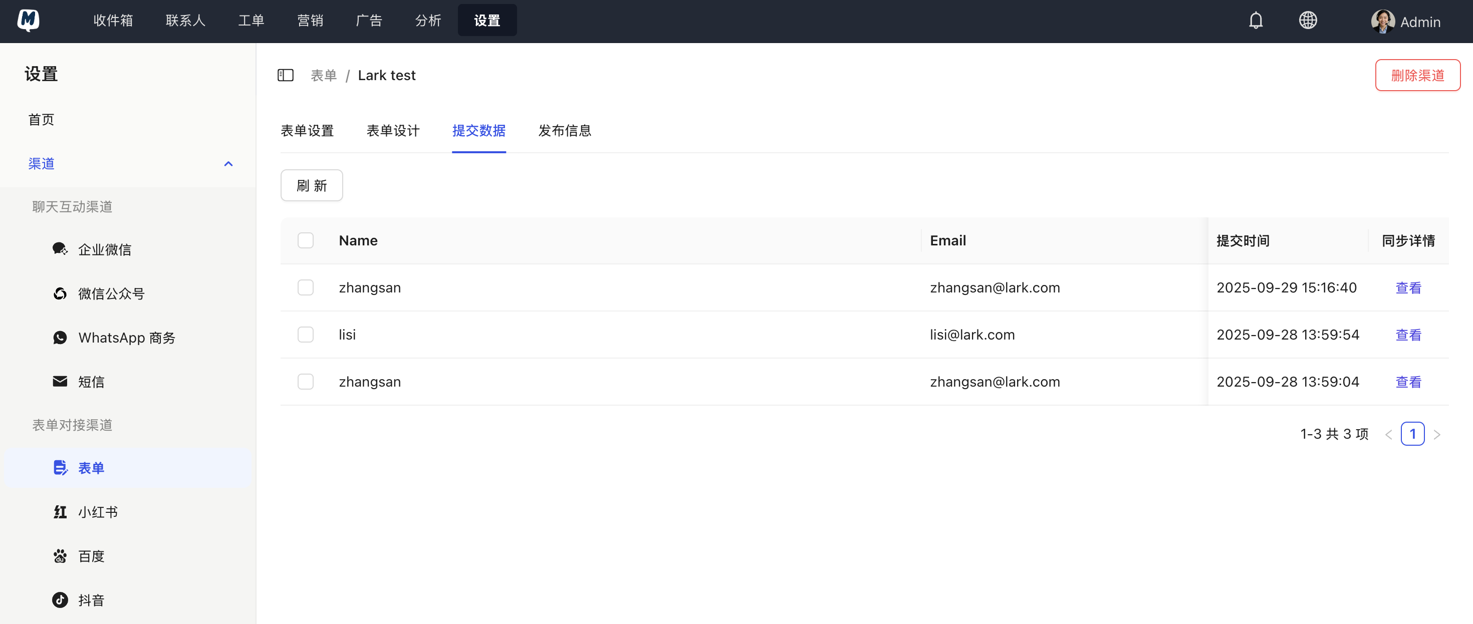Open the 企业微信 channel icon
Viewport: 1473px width, 624px height.
point(60,249)
